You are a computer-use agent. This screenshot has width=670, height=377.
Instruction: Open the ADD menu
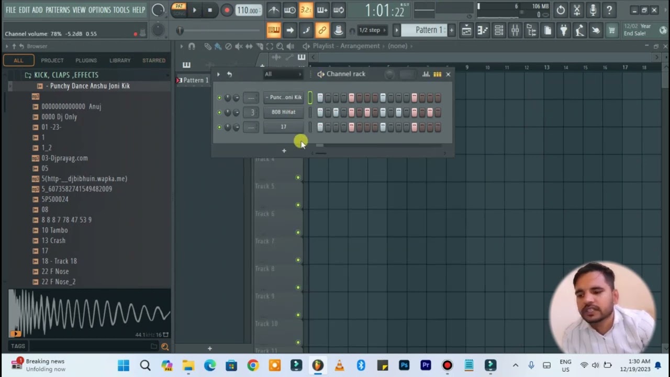(x=37, y=10)
